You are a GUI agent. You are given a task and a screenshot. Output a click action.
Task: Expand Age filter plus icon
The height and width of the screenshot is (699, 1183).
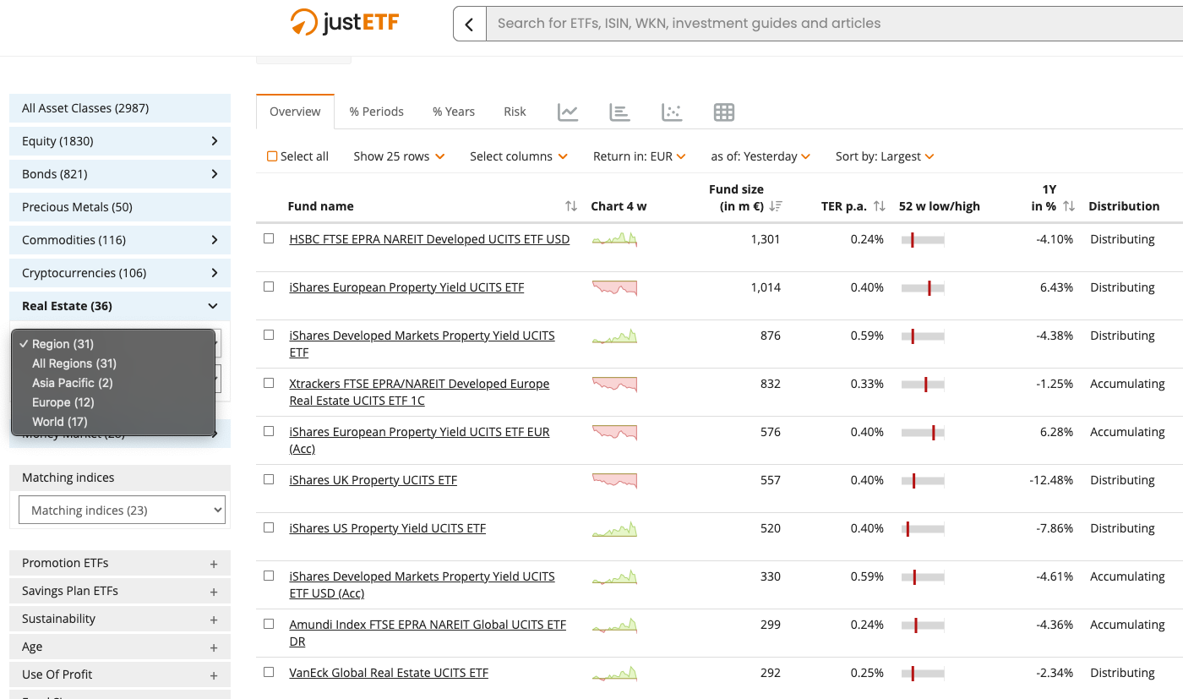(x=214, y=647)
